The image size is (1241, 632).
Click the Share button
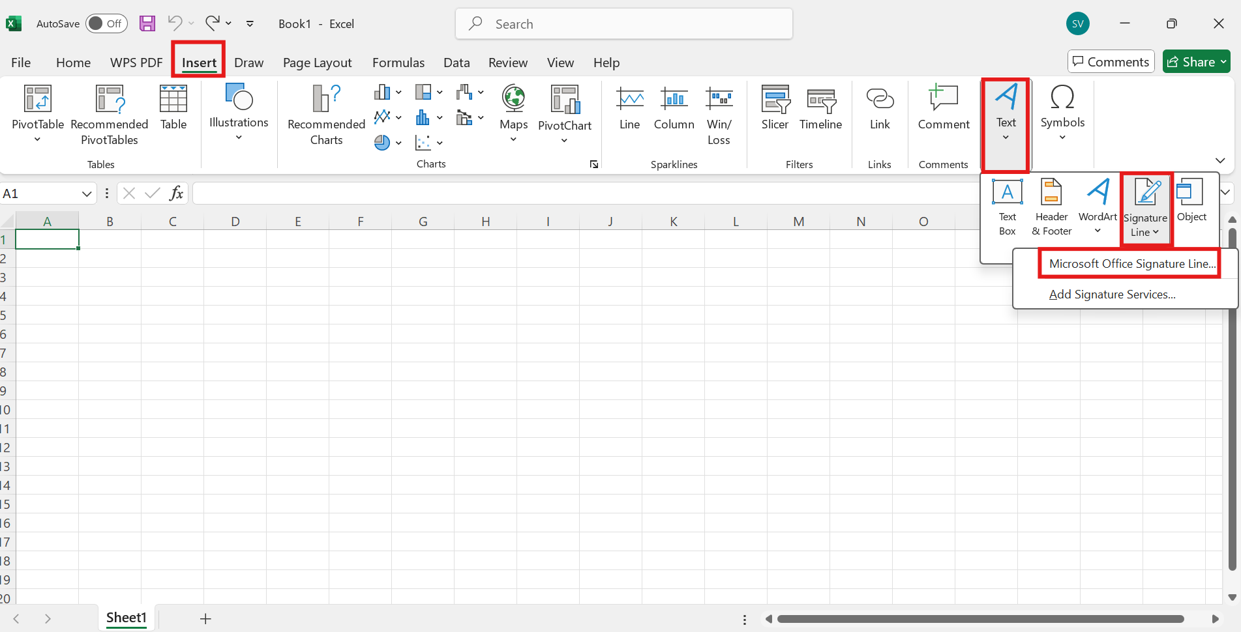[1197, 62]
